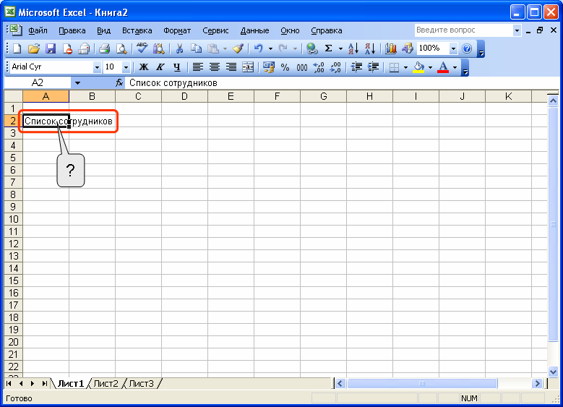Click the formula bar text Список сотрудников

(173, 83)
